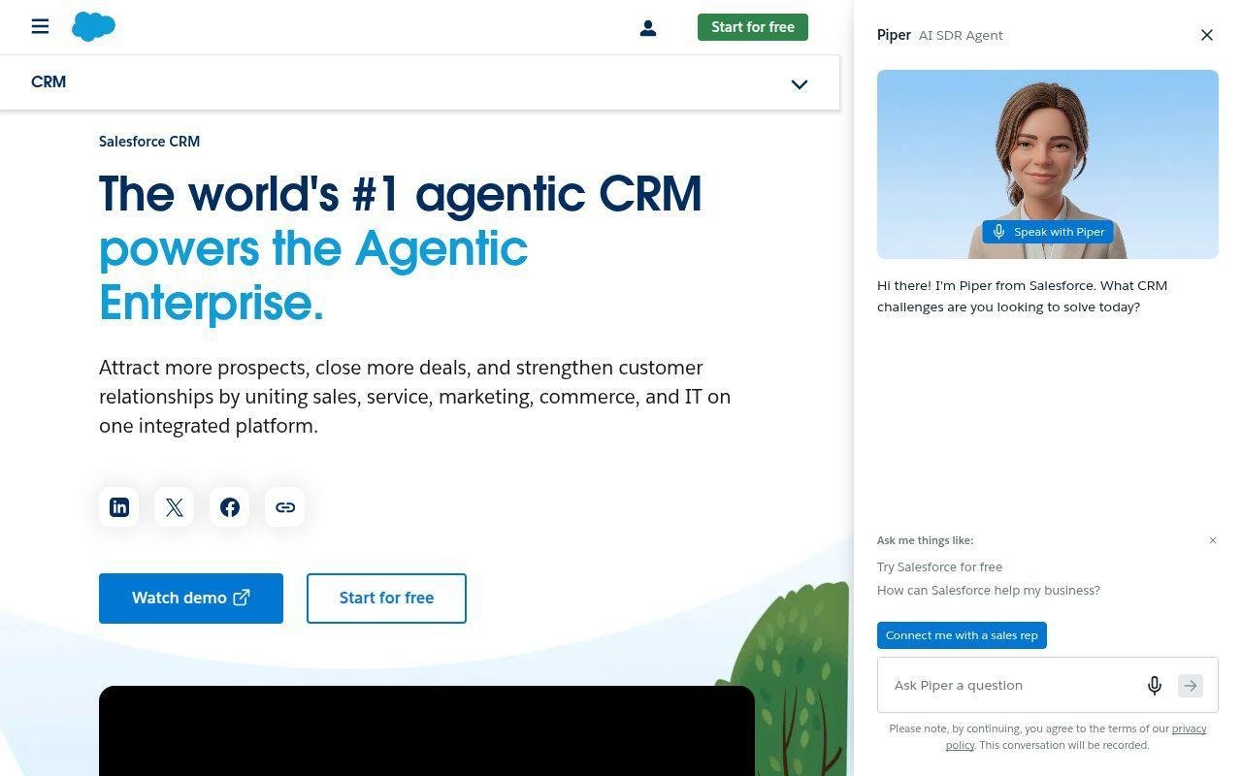This screenshot has width=1242, height=776.
Task: Share the page on X
Action: [175, 507]
